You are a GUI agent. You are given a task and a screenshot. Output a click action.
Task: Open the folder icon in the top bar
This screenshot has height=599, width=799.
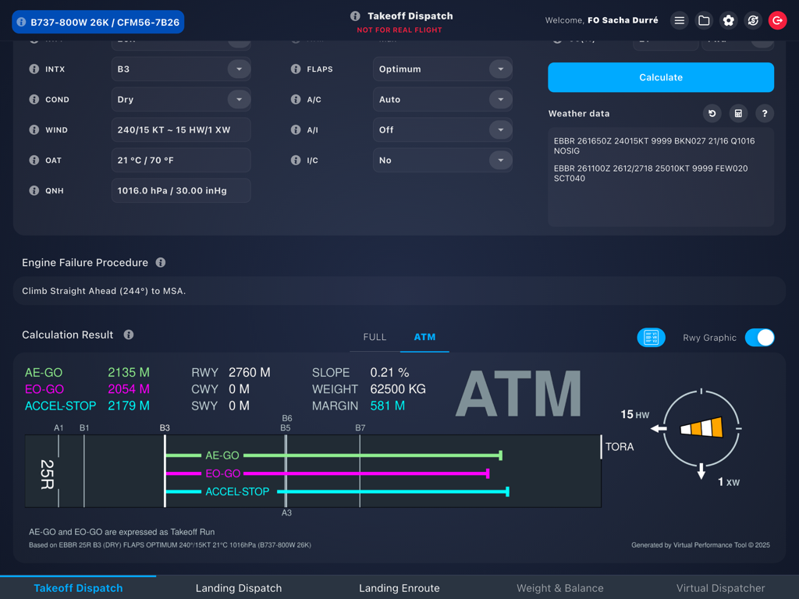[x=704, y=19]
